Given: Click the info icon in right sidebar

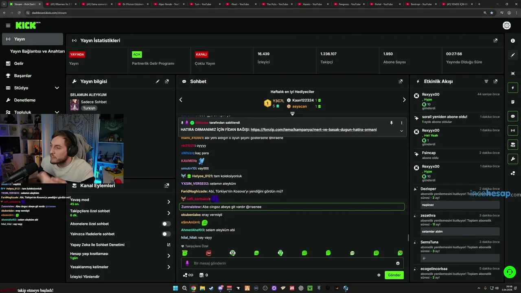Looking at the screenshot, I should pos(513,41).
